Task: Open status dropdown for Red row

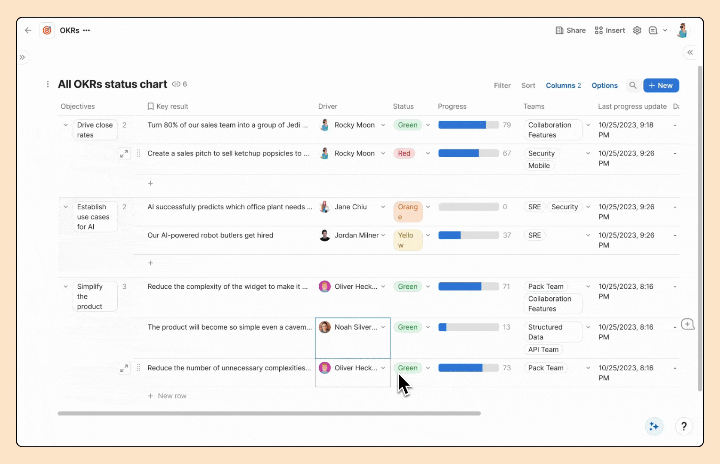Action: point(428,153)
